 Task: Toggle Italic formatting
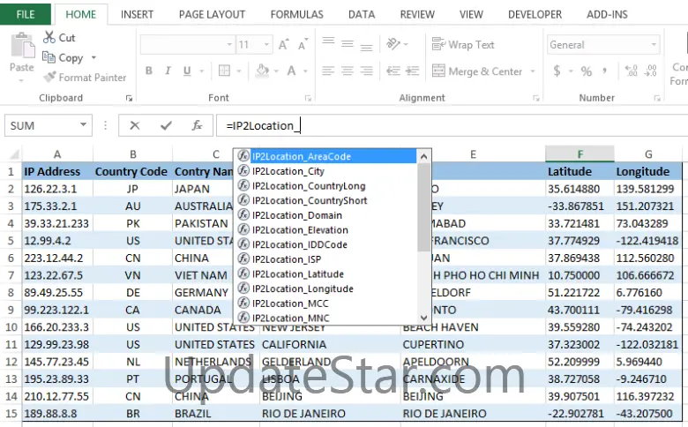tap(168, 71)
